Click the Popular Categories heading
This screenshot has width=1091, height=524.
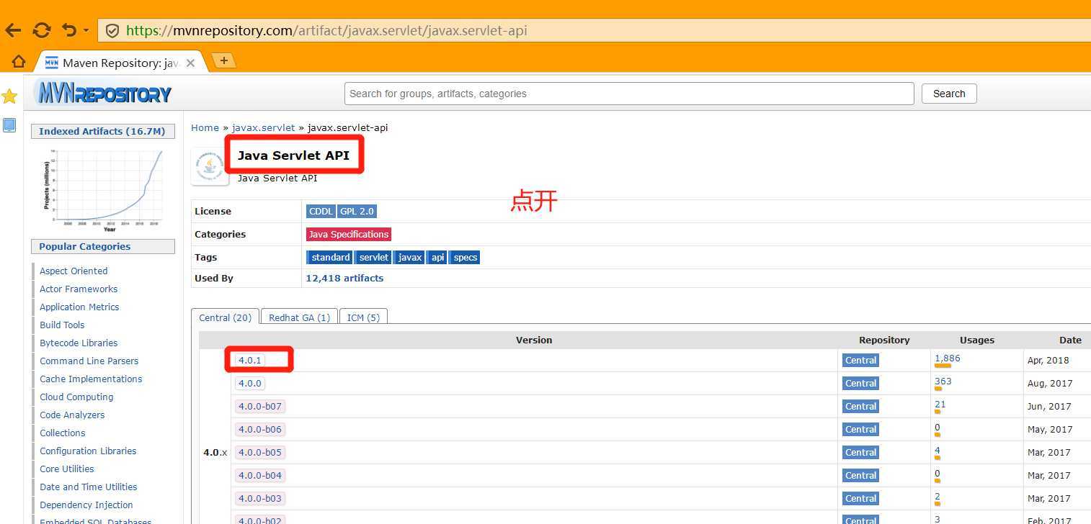point(102,246)
